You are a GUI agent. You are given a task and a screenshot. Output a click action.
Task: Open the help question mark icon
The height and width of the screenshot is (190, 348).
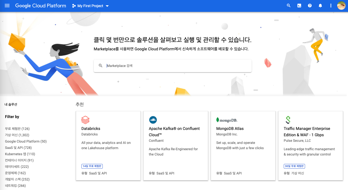coord(310,6)
